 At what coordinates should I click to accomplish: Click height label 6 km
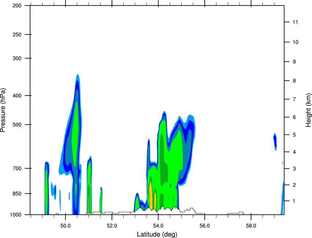[294, 117]
